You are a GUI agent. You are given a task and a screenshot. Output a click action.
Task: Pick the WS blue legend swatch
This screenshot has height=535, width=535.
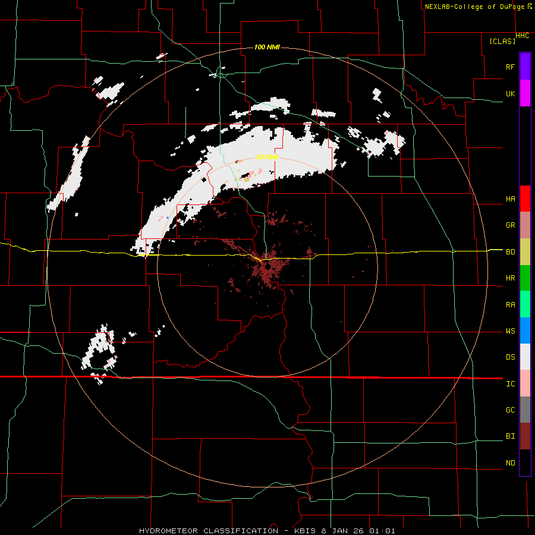coord(525,331)
